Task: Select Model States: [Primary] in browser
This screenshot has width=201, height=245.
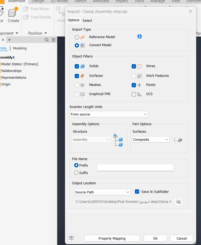Action: pyautogui.click(x=20, y=64)
